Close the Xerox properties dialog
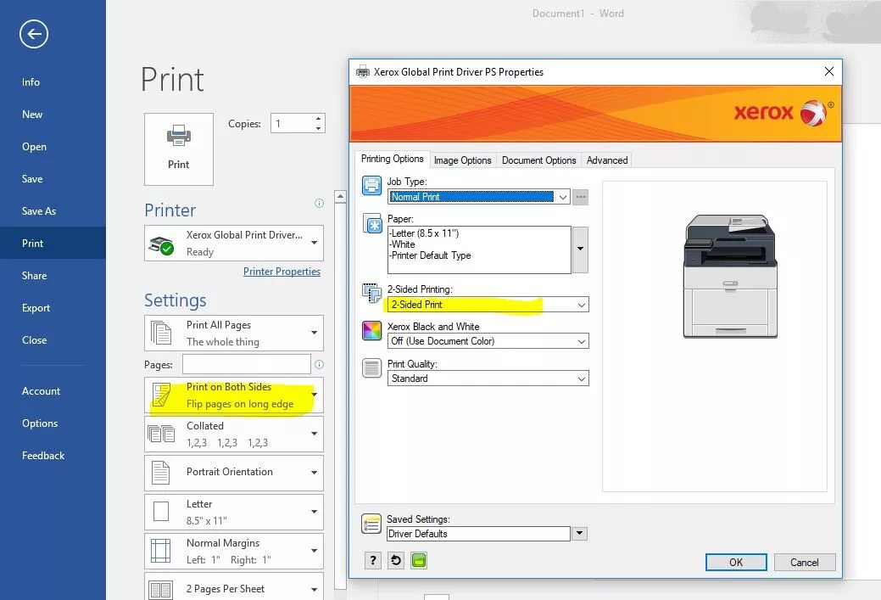 pyautogui.click(x=828, y=71)
